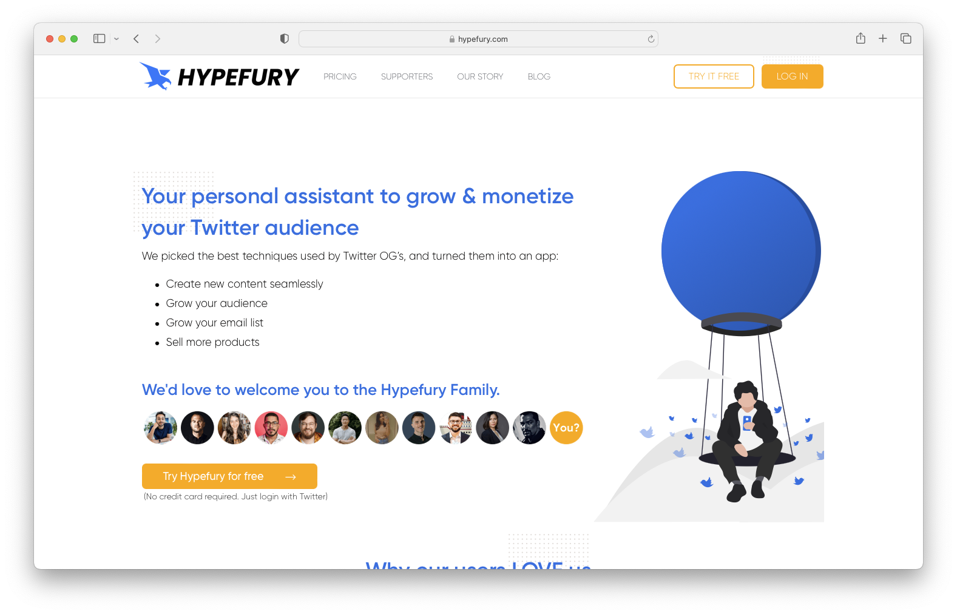Open a new tab with the plus icon

(x=883, y=38)
